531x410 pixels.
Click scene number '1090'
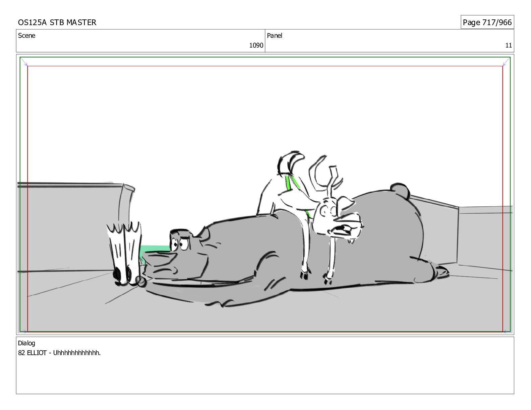256,46
